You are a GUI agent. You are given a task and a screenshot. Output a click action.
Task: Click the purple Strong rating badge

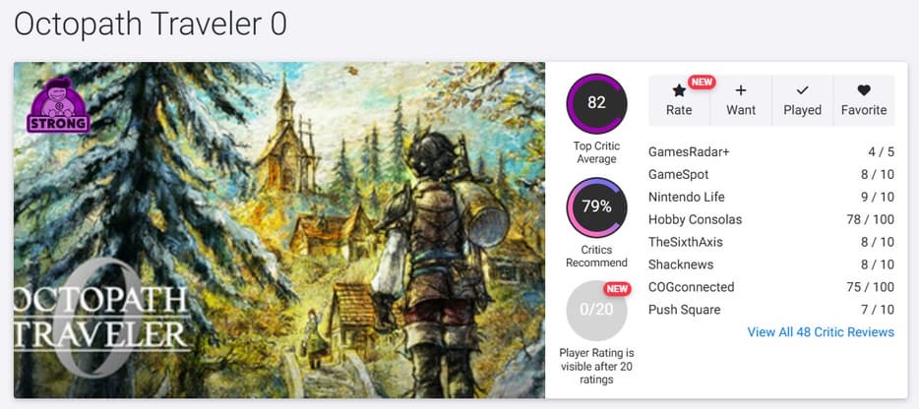pyautogui.click(x=59, y=105)
